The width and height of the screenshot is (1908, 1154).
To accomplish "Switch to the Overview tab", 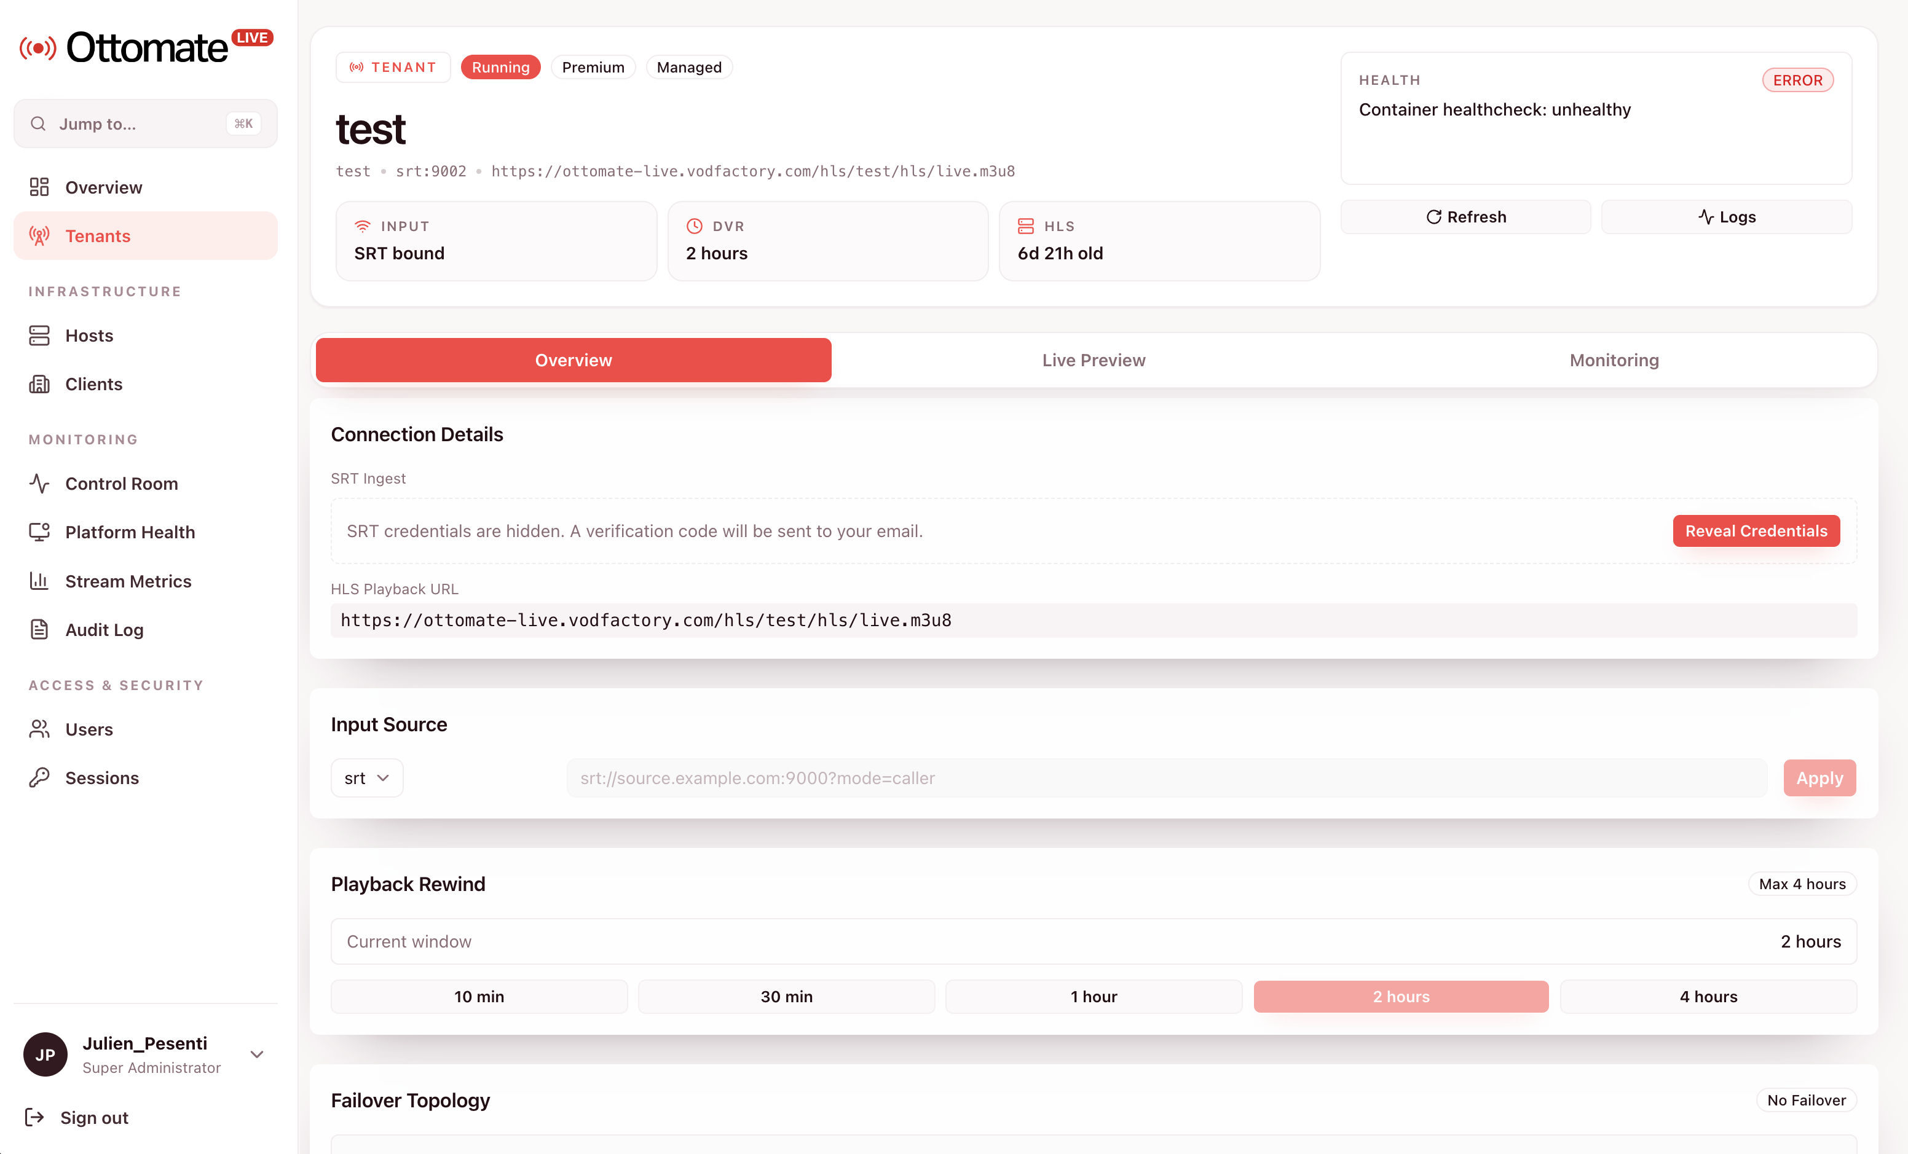I will click(x=574, y=360).
